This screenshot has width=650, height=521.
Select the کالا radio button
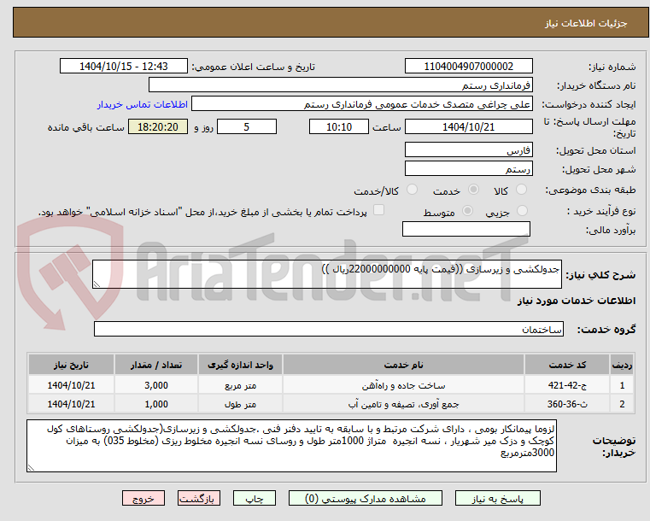click(x=521, y=190)
